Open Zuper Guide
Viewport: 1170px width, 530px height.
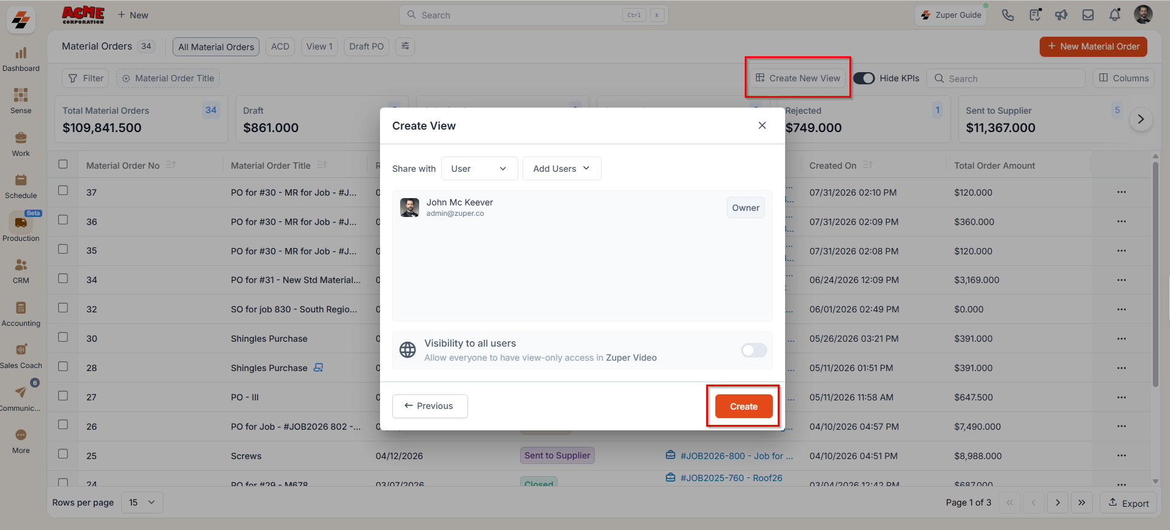click(952, 15)
